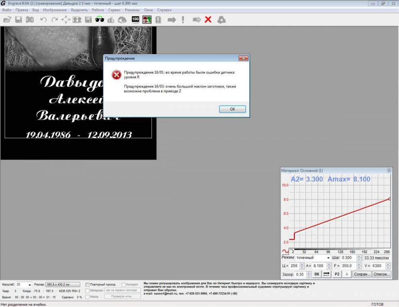Toggle the Контраст checkbox
Viewport: 399px width, 307px height.
[124, 284]
